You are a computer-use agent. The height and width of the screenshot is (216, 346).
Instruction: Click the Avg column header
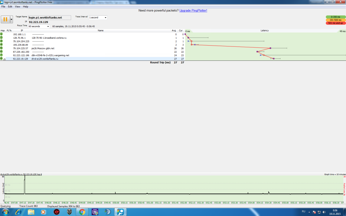click(x=174, y=31)
